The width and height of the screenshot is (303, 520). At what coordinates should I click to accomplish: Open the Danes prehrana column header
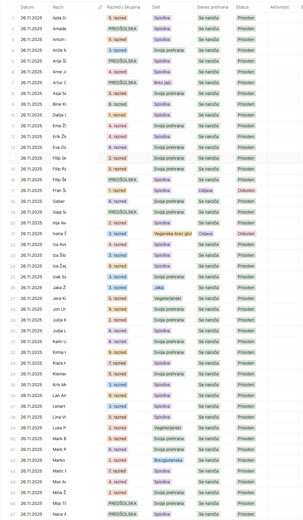coord(213,7)
